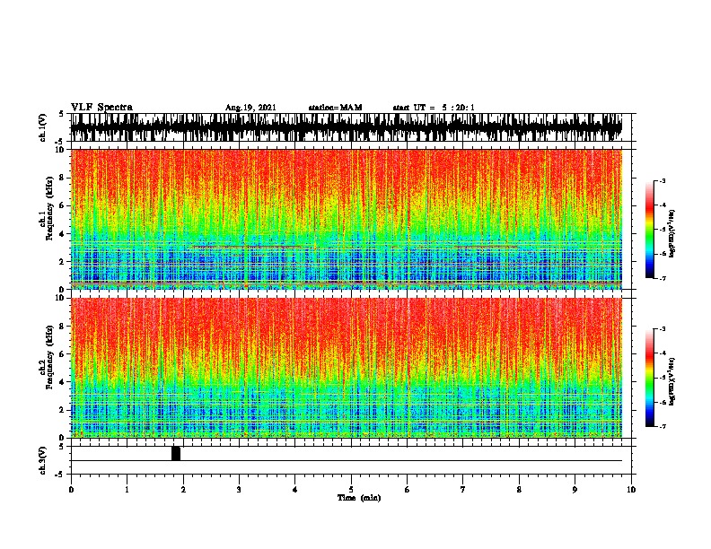Click time axis tick label '6'
This screenshot has height=549, width=711.
408,490
